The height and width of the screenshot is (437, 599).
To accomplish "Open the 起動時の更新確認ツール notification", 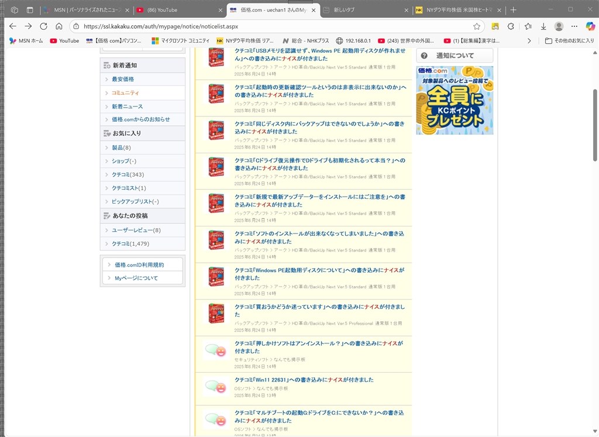I will pos(320,91).
